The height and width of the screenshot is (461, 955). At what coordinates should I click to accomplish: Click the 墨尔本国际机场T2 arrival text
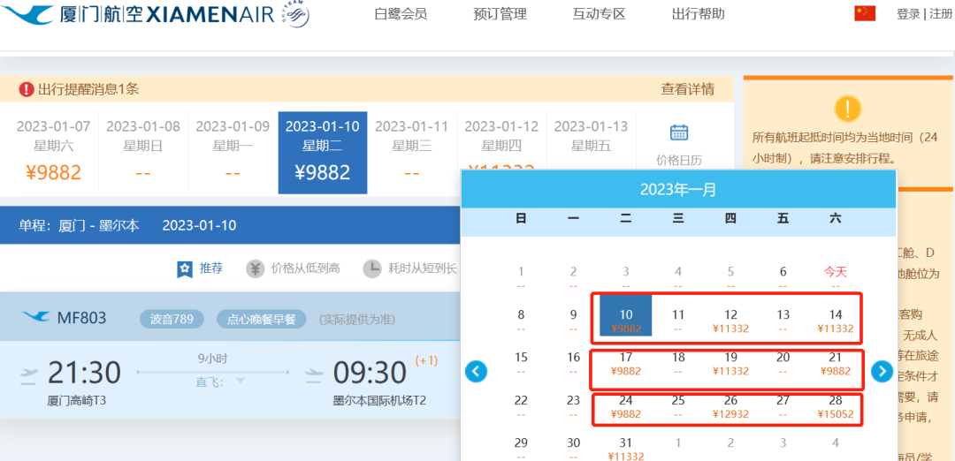click(379, 401)
